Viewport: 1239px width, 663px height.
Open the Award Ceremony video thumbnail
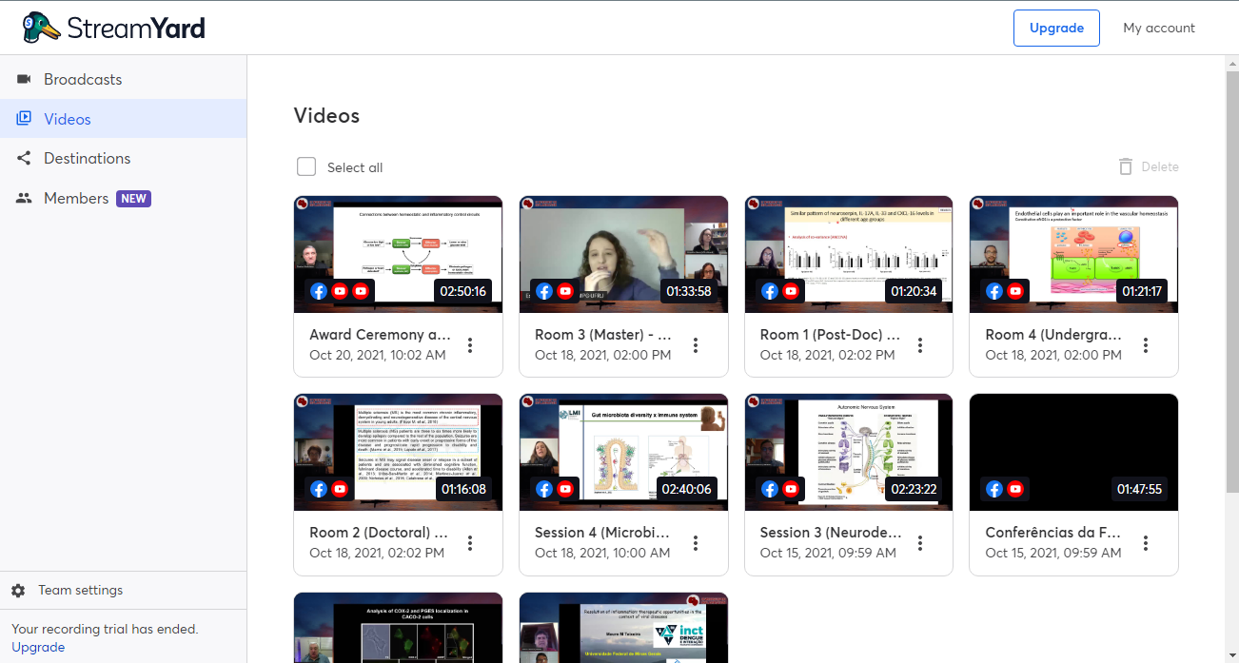coord(398,254)
